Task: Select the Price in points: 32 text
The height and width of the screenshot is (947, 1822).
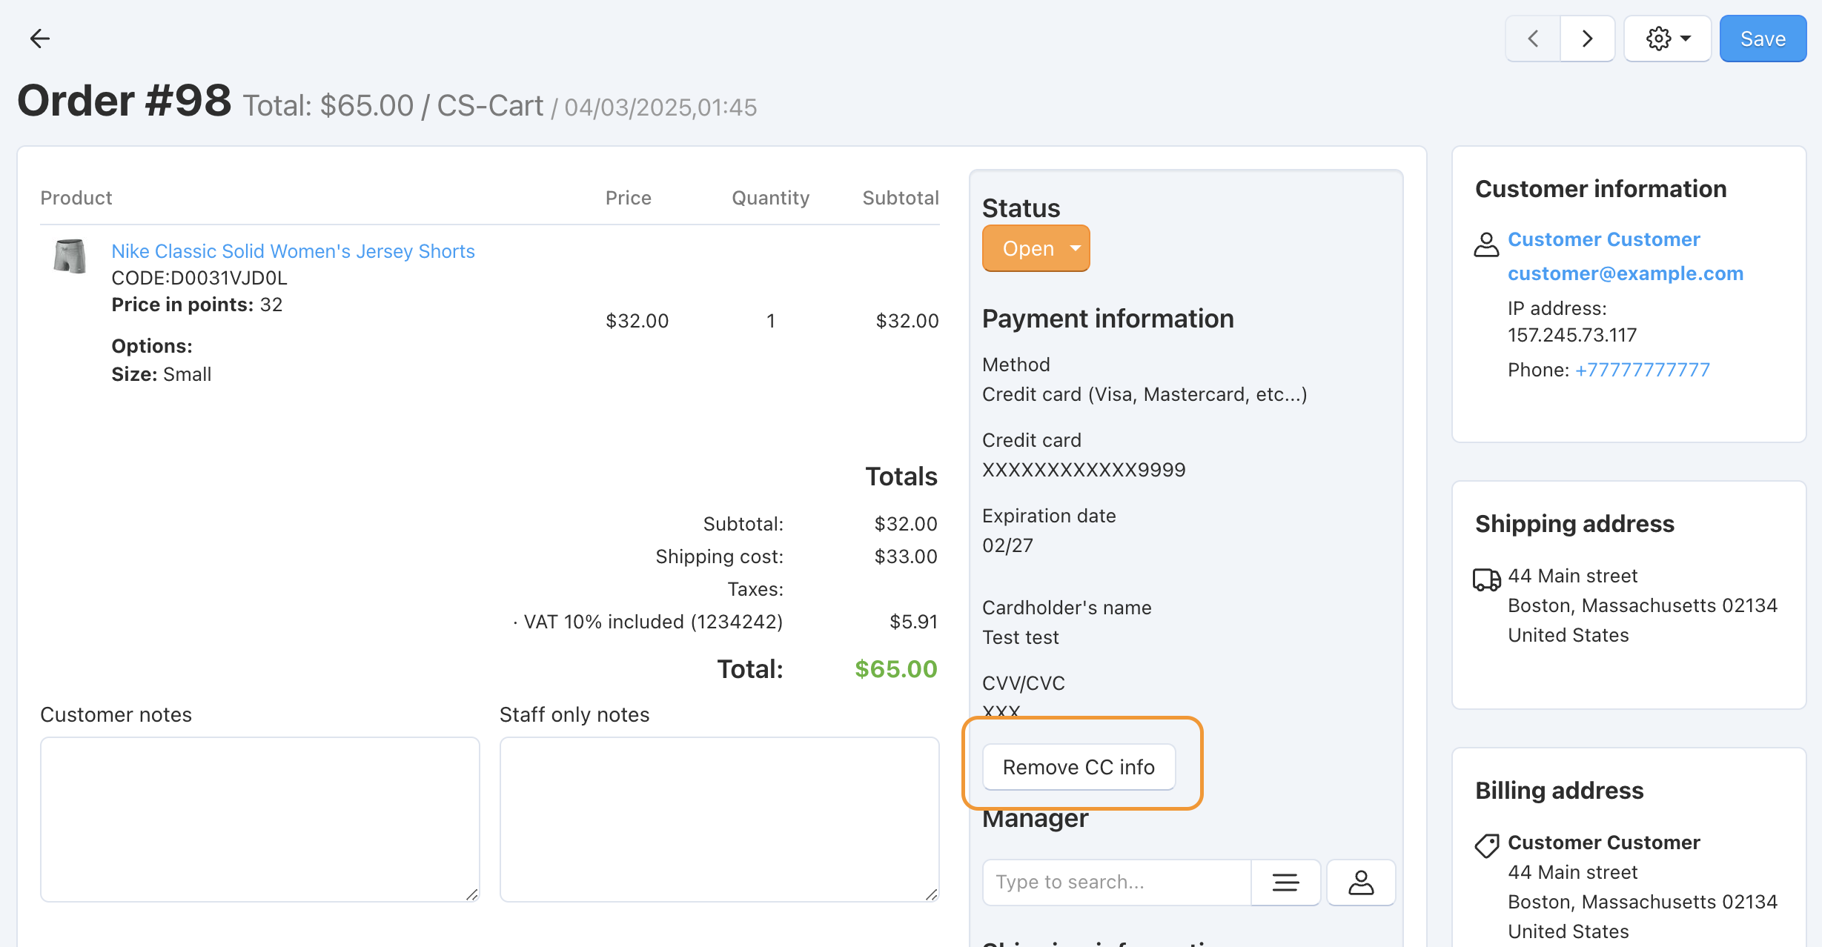Action: coord(196,305)
